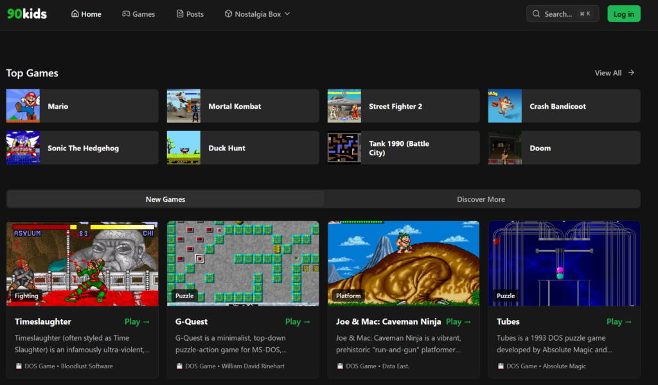Click the 90kids site logo
Viewport: 658px width, 385px height.
pos(27,13)
